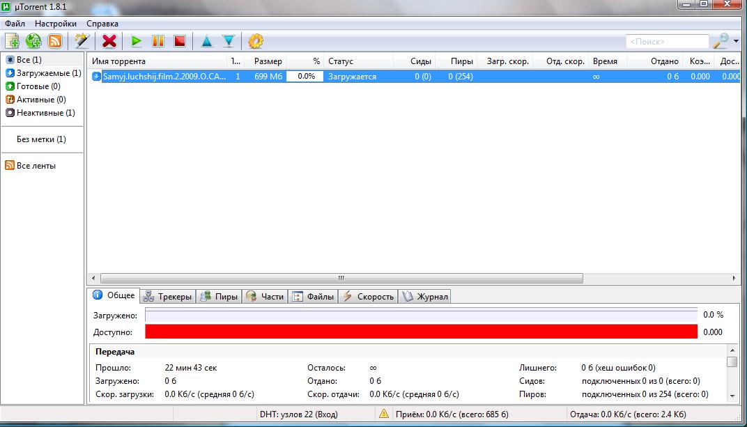
Task: Sort by the Сиды column header
Action: click(x=414, y=61)
